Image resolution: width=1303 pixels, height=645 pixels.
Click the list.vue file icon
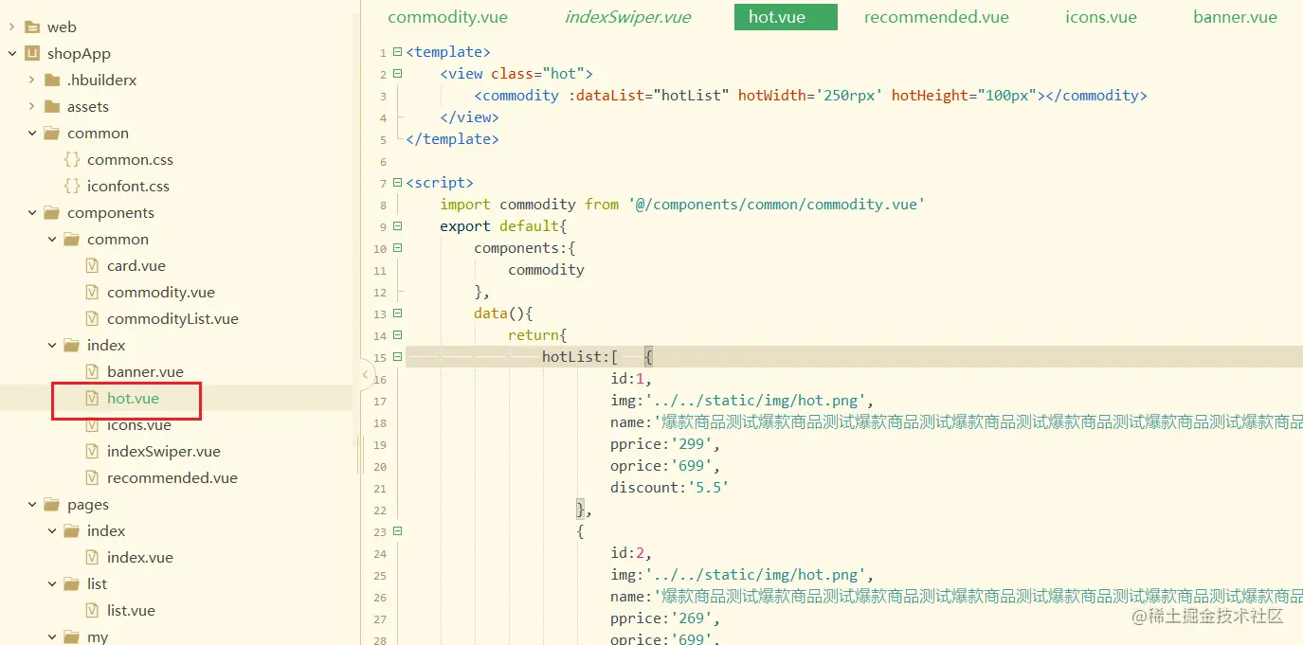92,611
